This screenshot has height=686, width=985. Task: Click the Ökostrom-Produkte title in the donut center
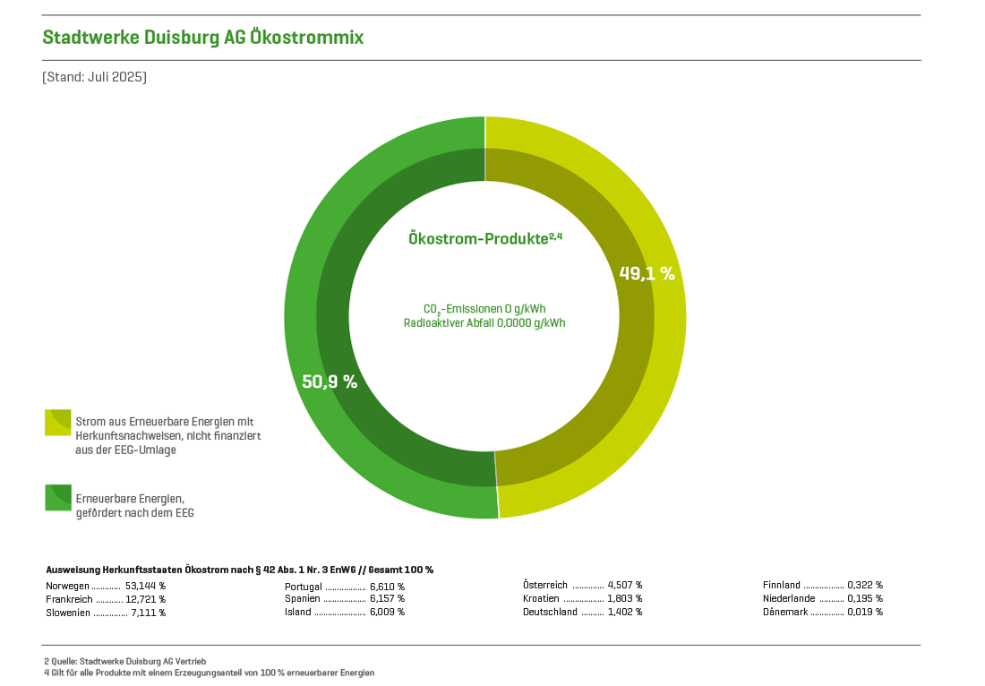484,239
